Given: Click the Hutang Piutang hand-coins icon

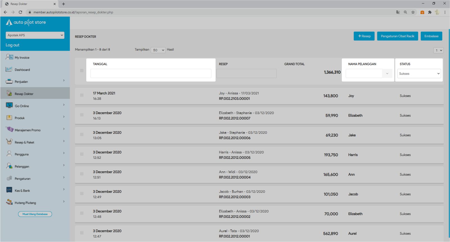Looking at the screenshot, I should pyautogui.click(x=9, y=202).
